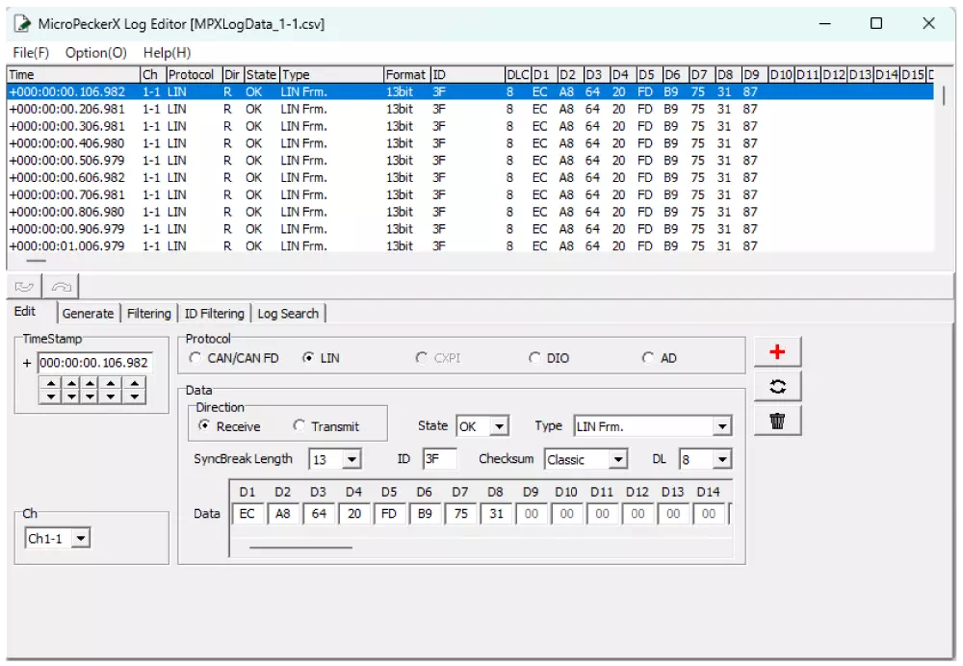Open the ID Filtering tab
This screenshot has width=963, height=666.
[214, 314]
